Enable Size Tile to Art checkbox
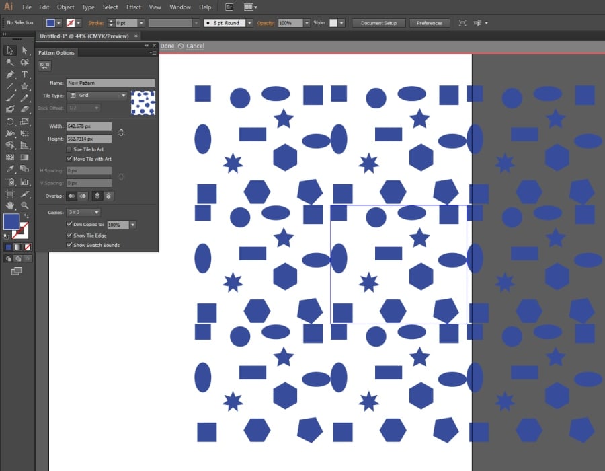605x471 pixels. 69,149
